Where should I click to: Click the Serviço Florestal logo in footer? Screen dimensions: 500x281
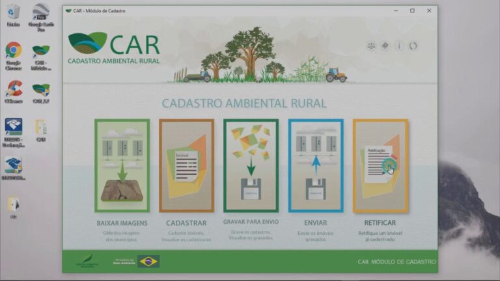87,261
